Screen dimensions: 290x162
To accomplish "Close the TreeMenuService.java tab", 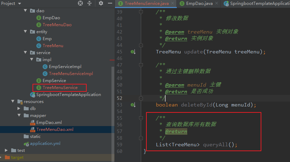I will tap(173, 3).
